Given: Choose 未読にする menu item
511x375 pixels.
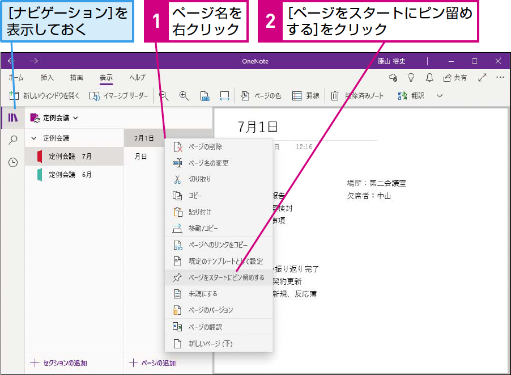Looking at the screenshot, I should [x=219, y=294].
